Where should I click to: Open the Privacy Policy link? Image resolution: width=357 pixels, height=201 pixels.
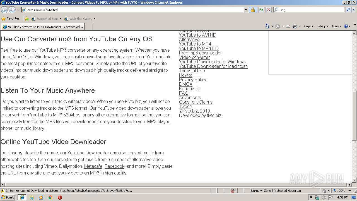point(192,80)
